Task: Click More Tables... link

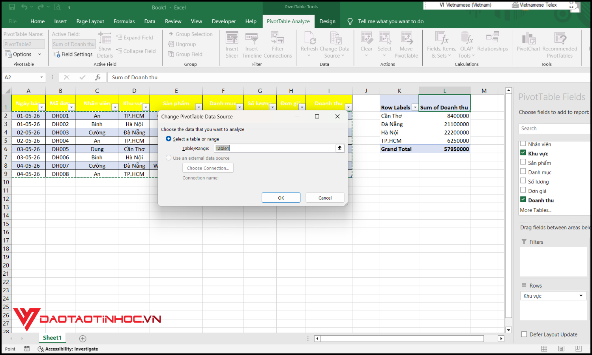Action: point(536,210)
